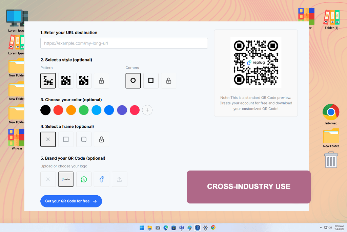Select the square frame option
Image resolution: width=347 pixels, height=232 pixels.
click(66, 139)
